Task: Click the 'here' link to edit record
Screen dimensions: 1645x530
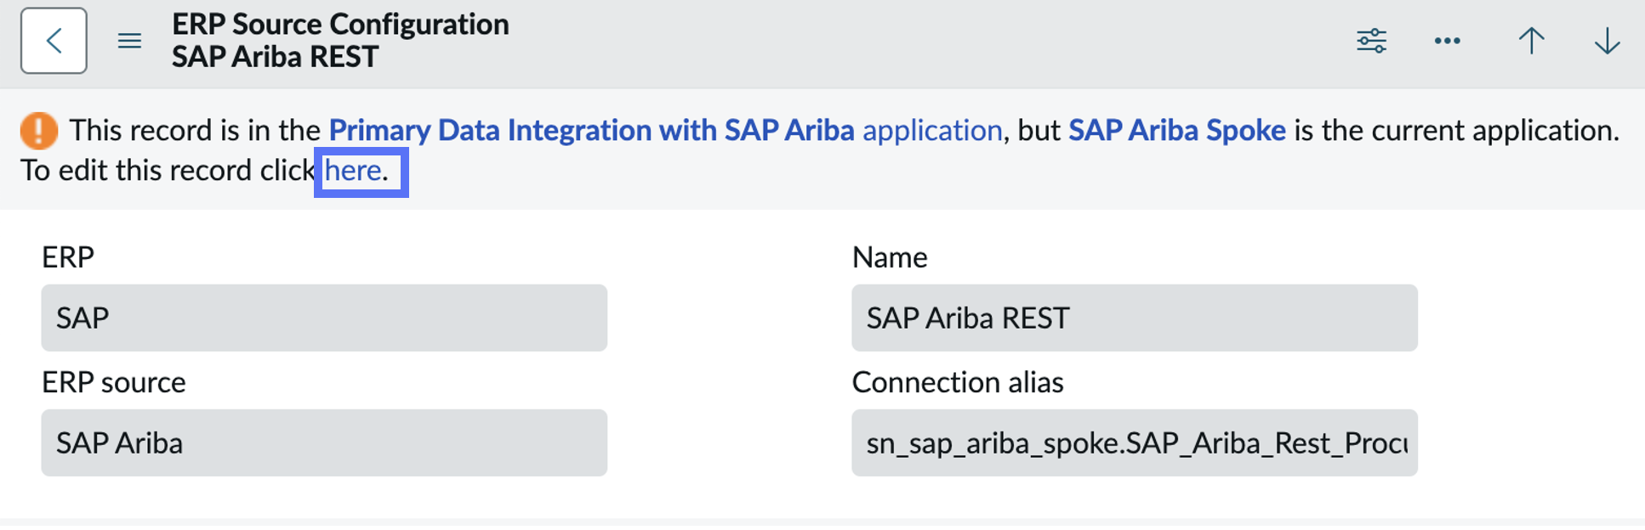Action: coord(353,171)
